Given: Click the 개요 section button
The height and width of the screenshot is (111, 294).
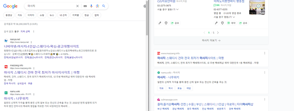Looking at the screenshot, I should (x=161, y=88).
